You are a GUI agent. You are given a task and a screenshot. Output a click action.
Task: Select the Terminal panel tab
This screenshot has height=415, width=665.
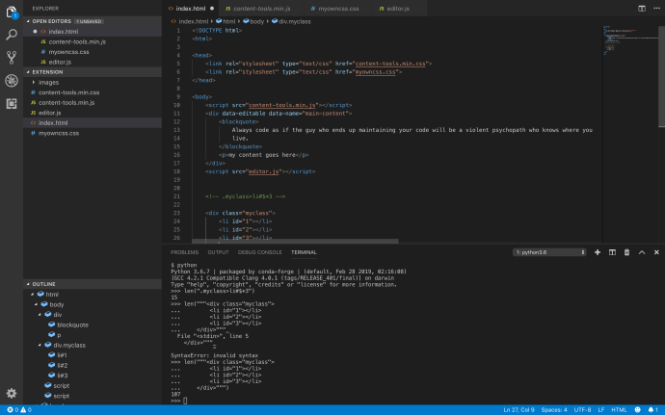[x=304, y=252]
